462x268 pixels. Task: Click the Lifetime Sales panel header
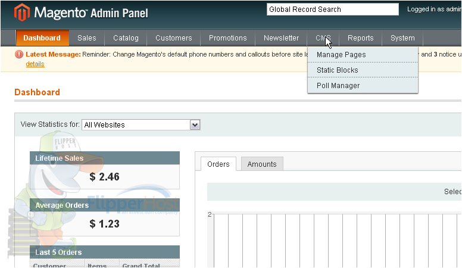(x=105, y=158)
